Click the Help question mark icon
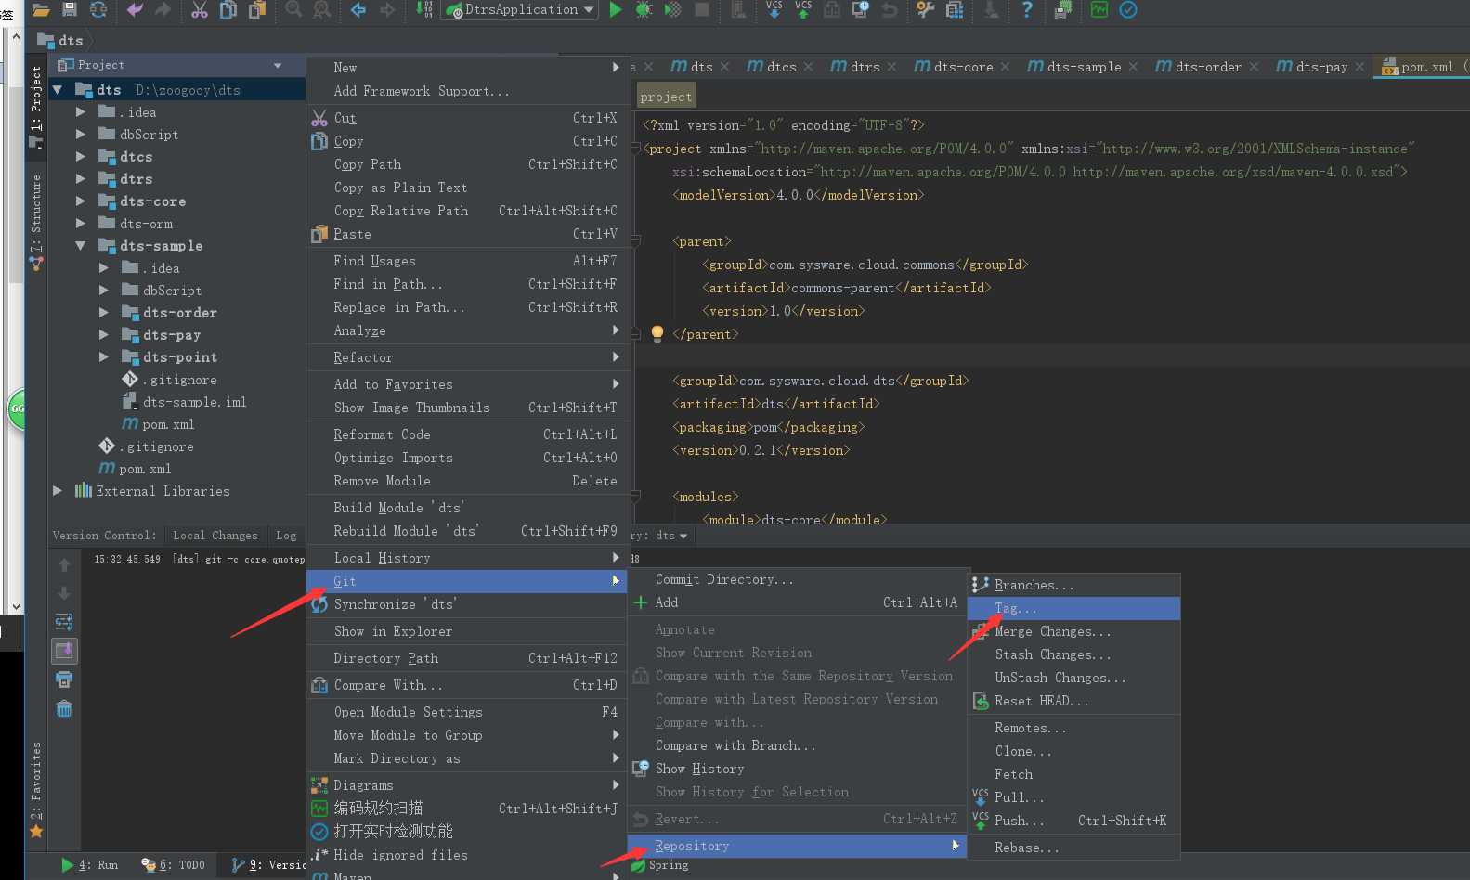This screenshot has height=880, width=1470. click(1027, 9)
